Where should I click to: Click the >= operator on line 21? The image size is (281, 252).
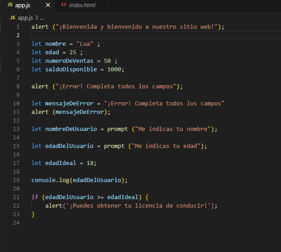point(100,197)
